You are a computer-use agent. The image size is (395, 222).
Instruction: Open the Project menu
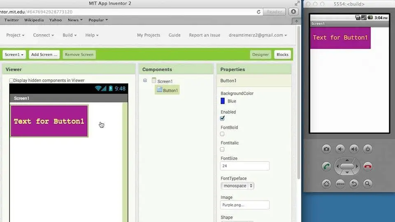[15, 35]
